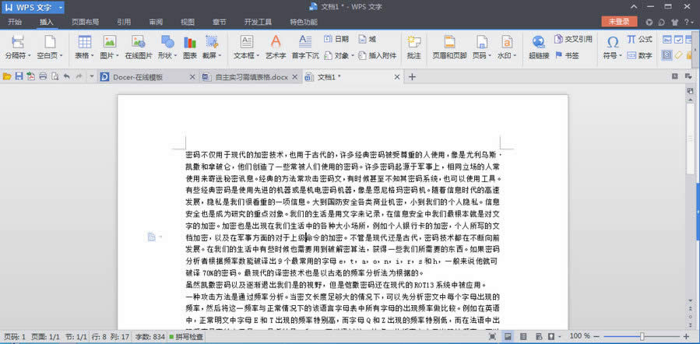Open the 自主实习需填表格.docx document tab
Image resolution: width=700 pixels, height=344 pixels.
(250, 77)
